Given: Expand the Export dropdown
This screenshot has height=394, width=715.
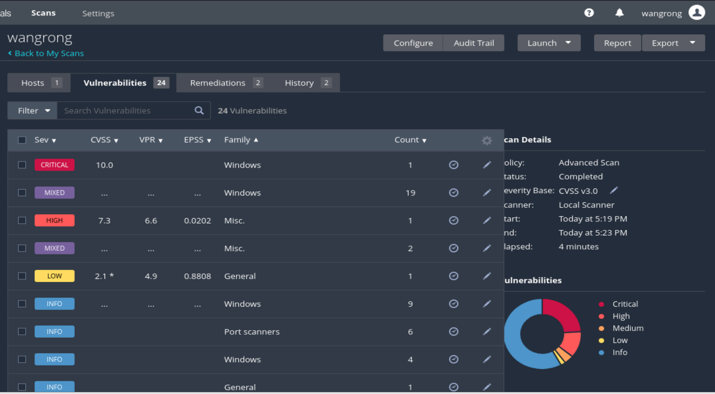Looking at the screenshot, I should tap(673, 43).
